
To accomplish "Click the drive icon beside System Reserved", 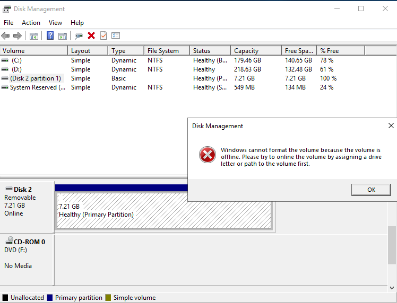I will (x=5, y=87).
